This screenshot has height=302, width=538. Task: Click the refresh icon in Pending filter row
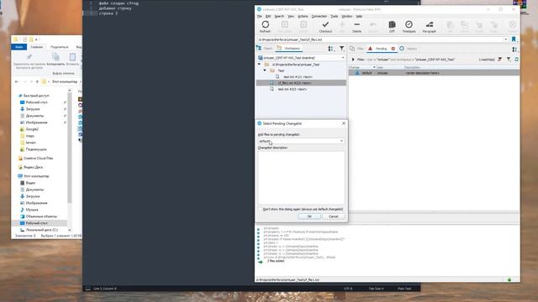pos(516,60)
